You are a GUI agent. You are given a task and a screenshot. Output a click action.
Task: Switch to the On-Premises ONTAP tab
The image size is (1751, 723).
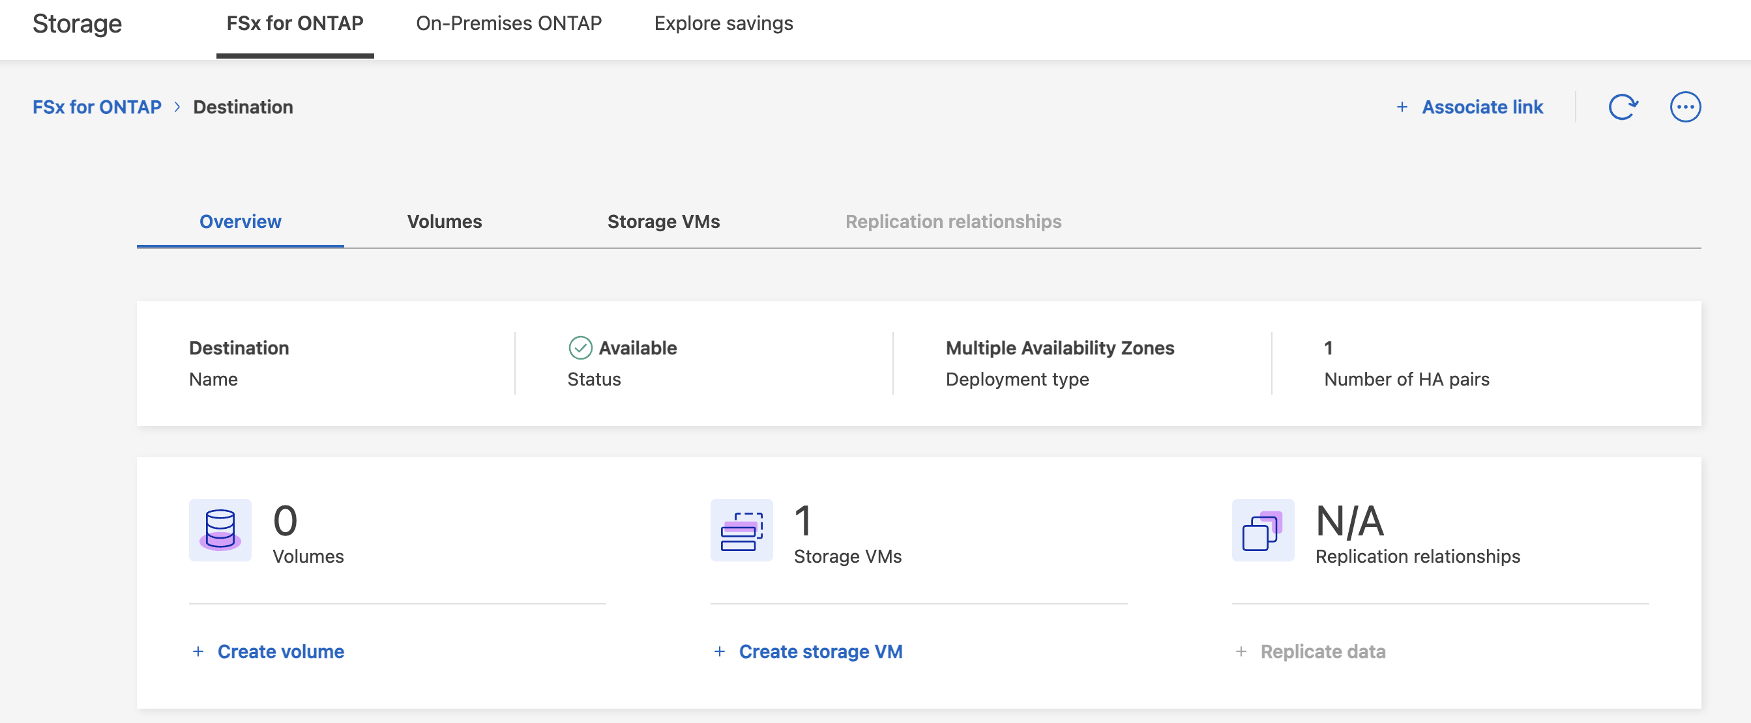click(508, 22)
